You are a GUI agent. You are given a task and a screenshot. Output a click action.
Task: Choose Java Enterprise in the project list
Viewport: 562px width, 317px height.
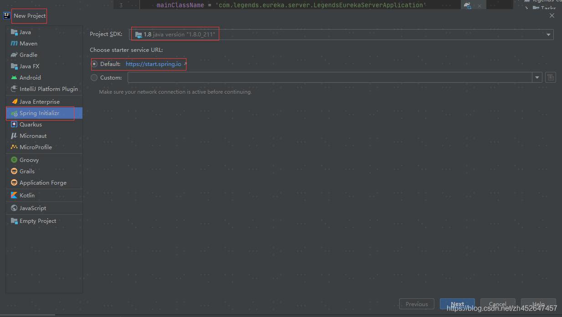pos(39,102)
